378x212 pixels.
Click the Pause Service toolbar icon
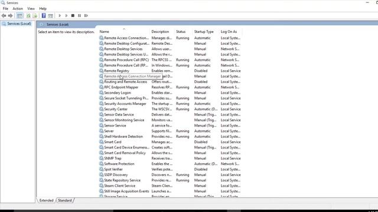coord(79,16)
